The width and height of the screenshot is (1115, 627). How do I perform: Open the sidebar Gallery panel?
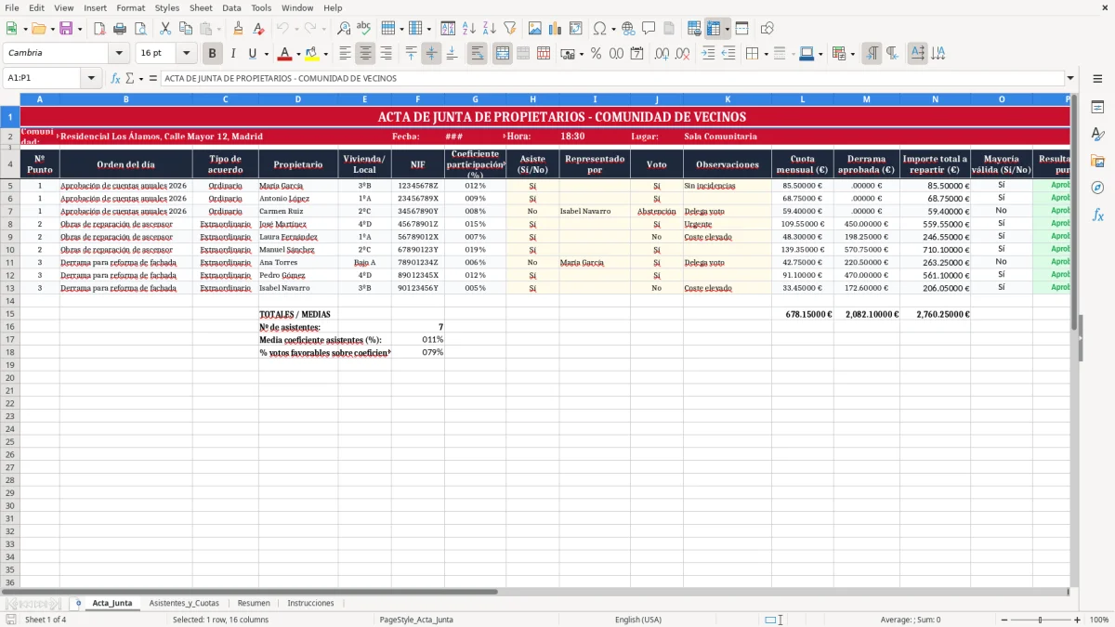coord(1097,161)
